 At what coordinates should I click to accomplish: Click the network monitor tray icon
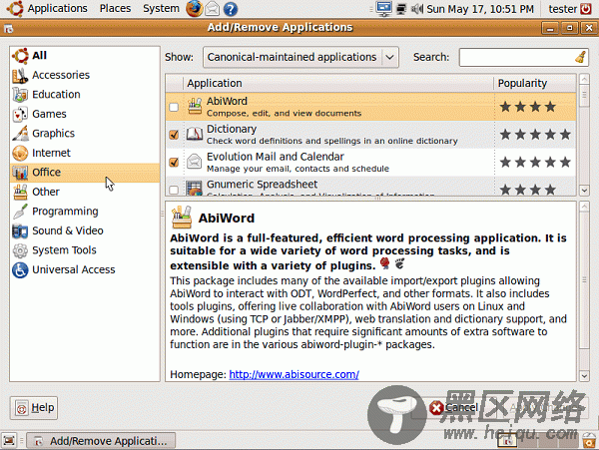[384, 8]
